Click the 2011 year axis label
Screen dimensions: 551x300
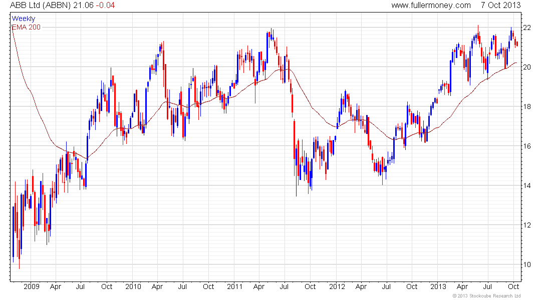click(235, 286)
